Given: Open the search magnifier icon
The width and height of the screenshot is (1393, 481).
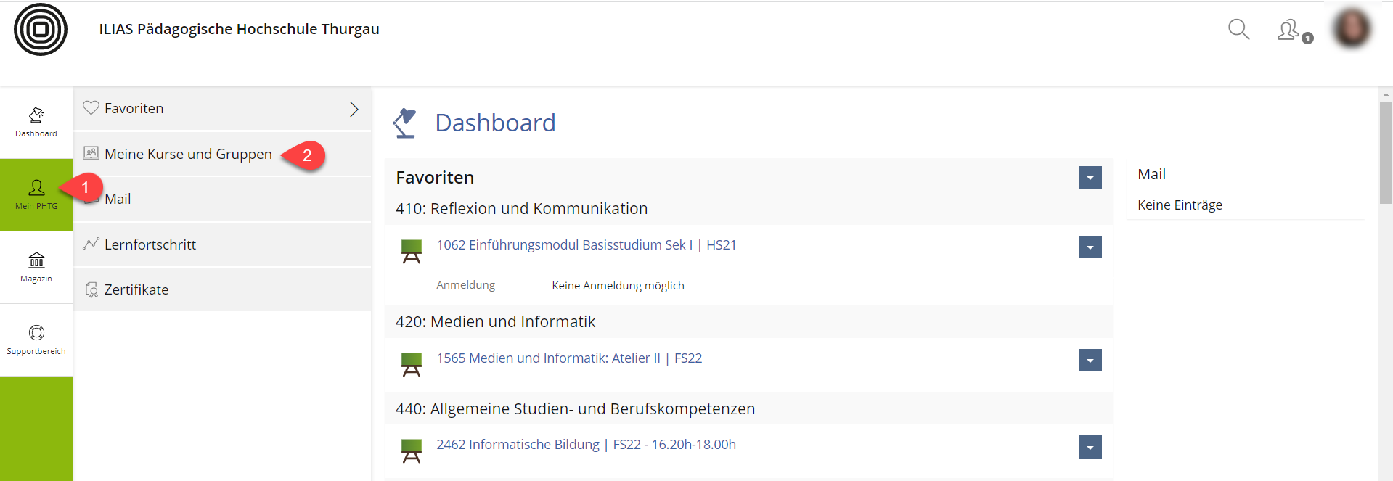Looking at the screenshot, I should [1238, 30].
